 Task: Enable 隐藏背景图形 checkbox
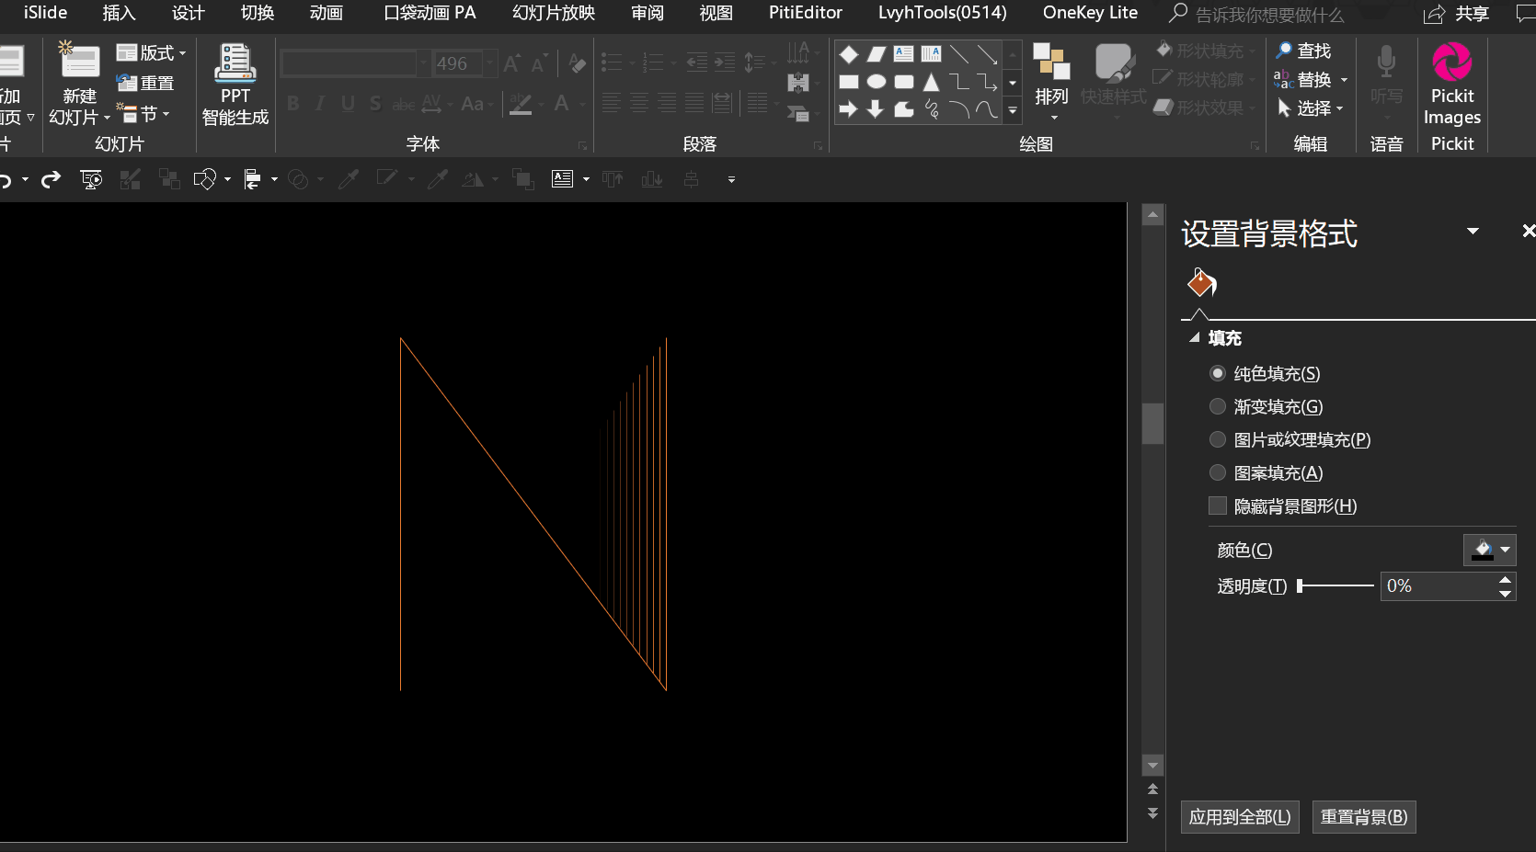1218,506
